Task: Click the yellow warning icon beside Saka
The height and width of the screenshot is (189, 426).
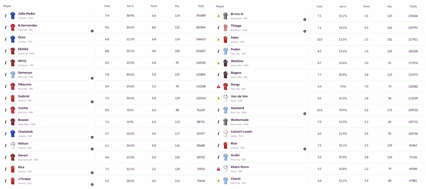Action: (218, 40)
